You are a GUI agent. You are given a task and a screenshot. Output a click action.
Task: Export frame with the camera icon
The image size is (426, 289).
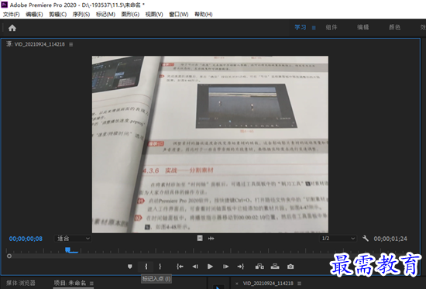tap(290, 267)
